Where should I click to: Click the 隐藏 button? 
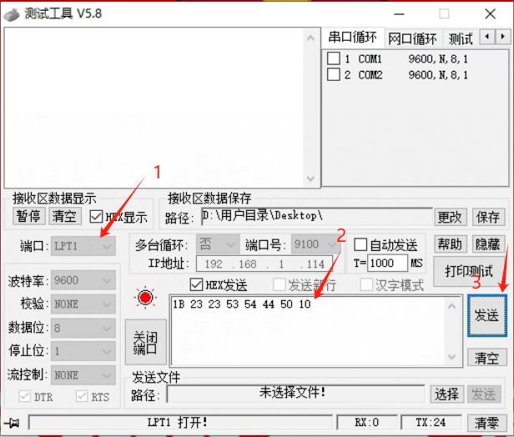(488, 244)
